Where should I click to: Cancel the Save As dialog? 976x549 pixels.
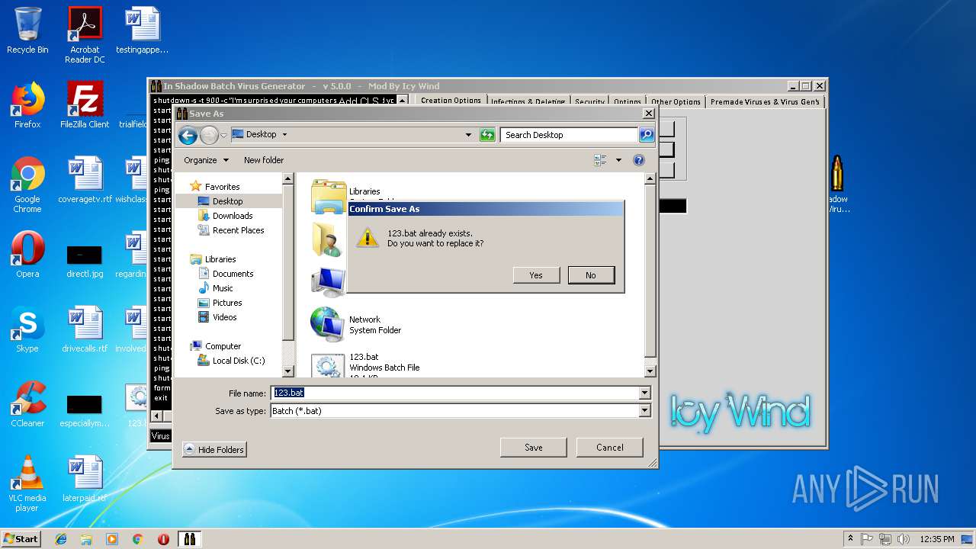pyautogui.click(x=609, y=448)
